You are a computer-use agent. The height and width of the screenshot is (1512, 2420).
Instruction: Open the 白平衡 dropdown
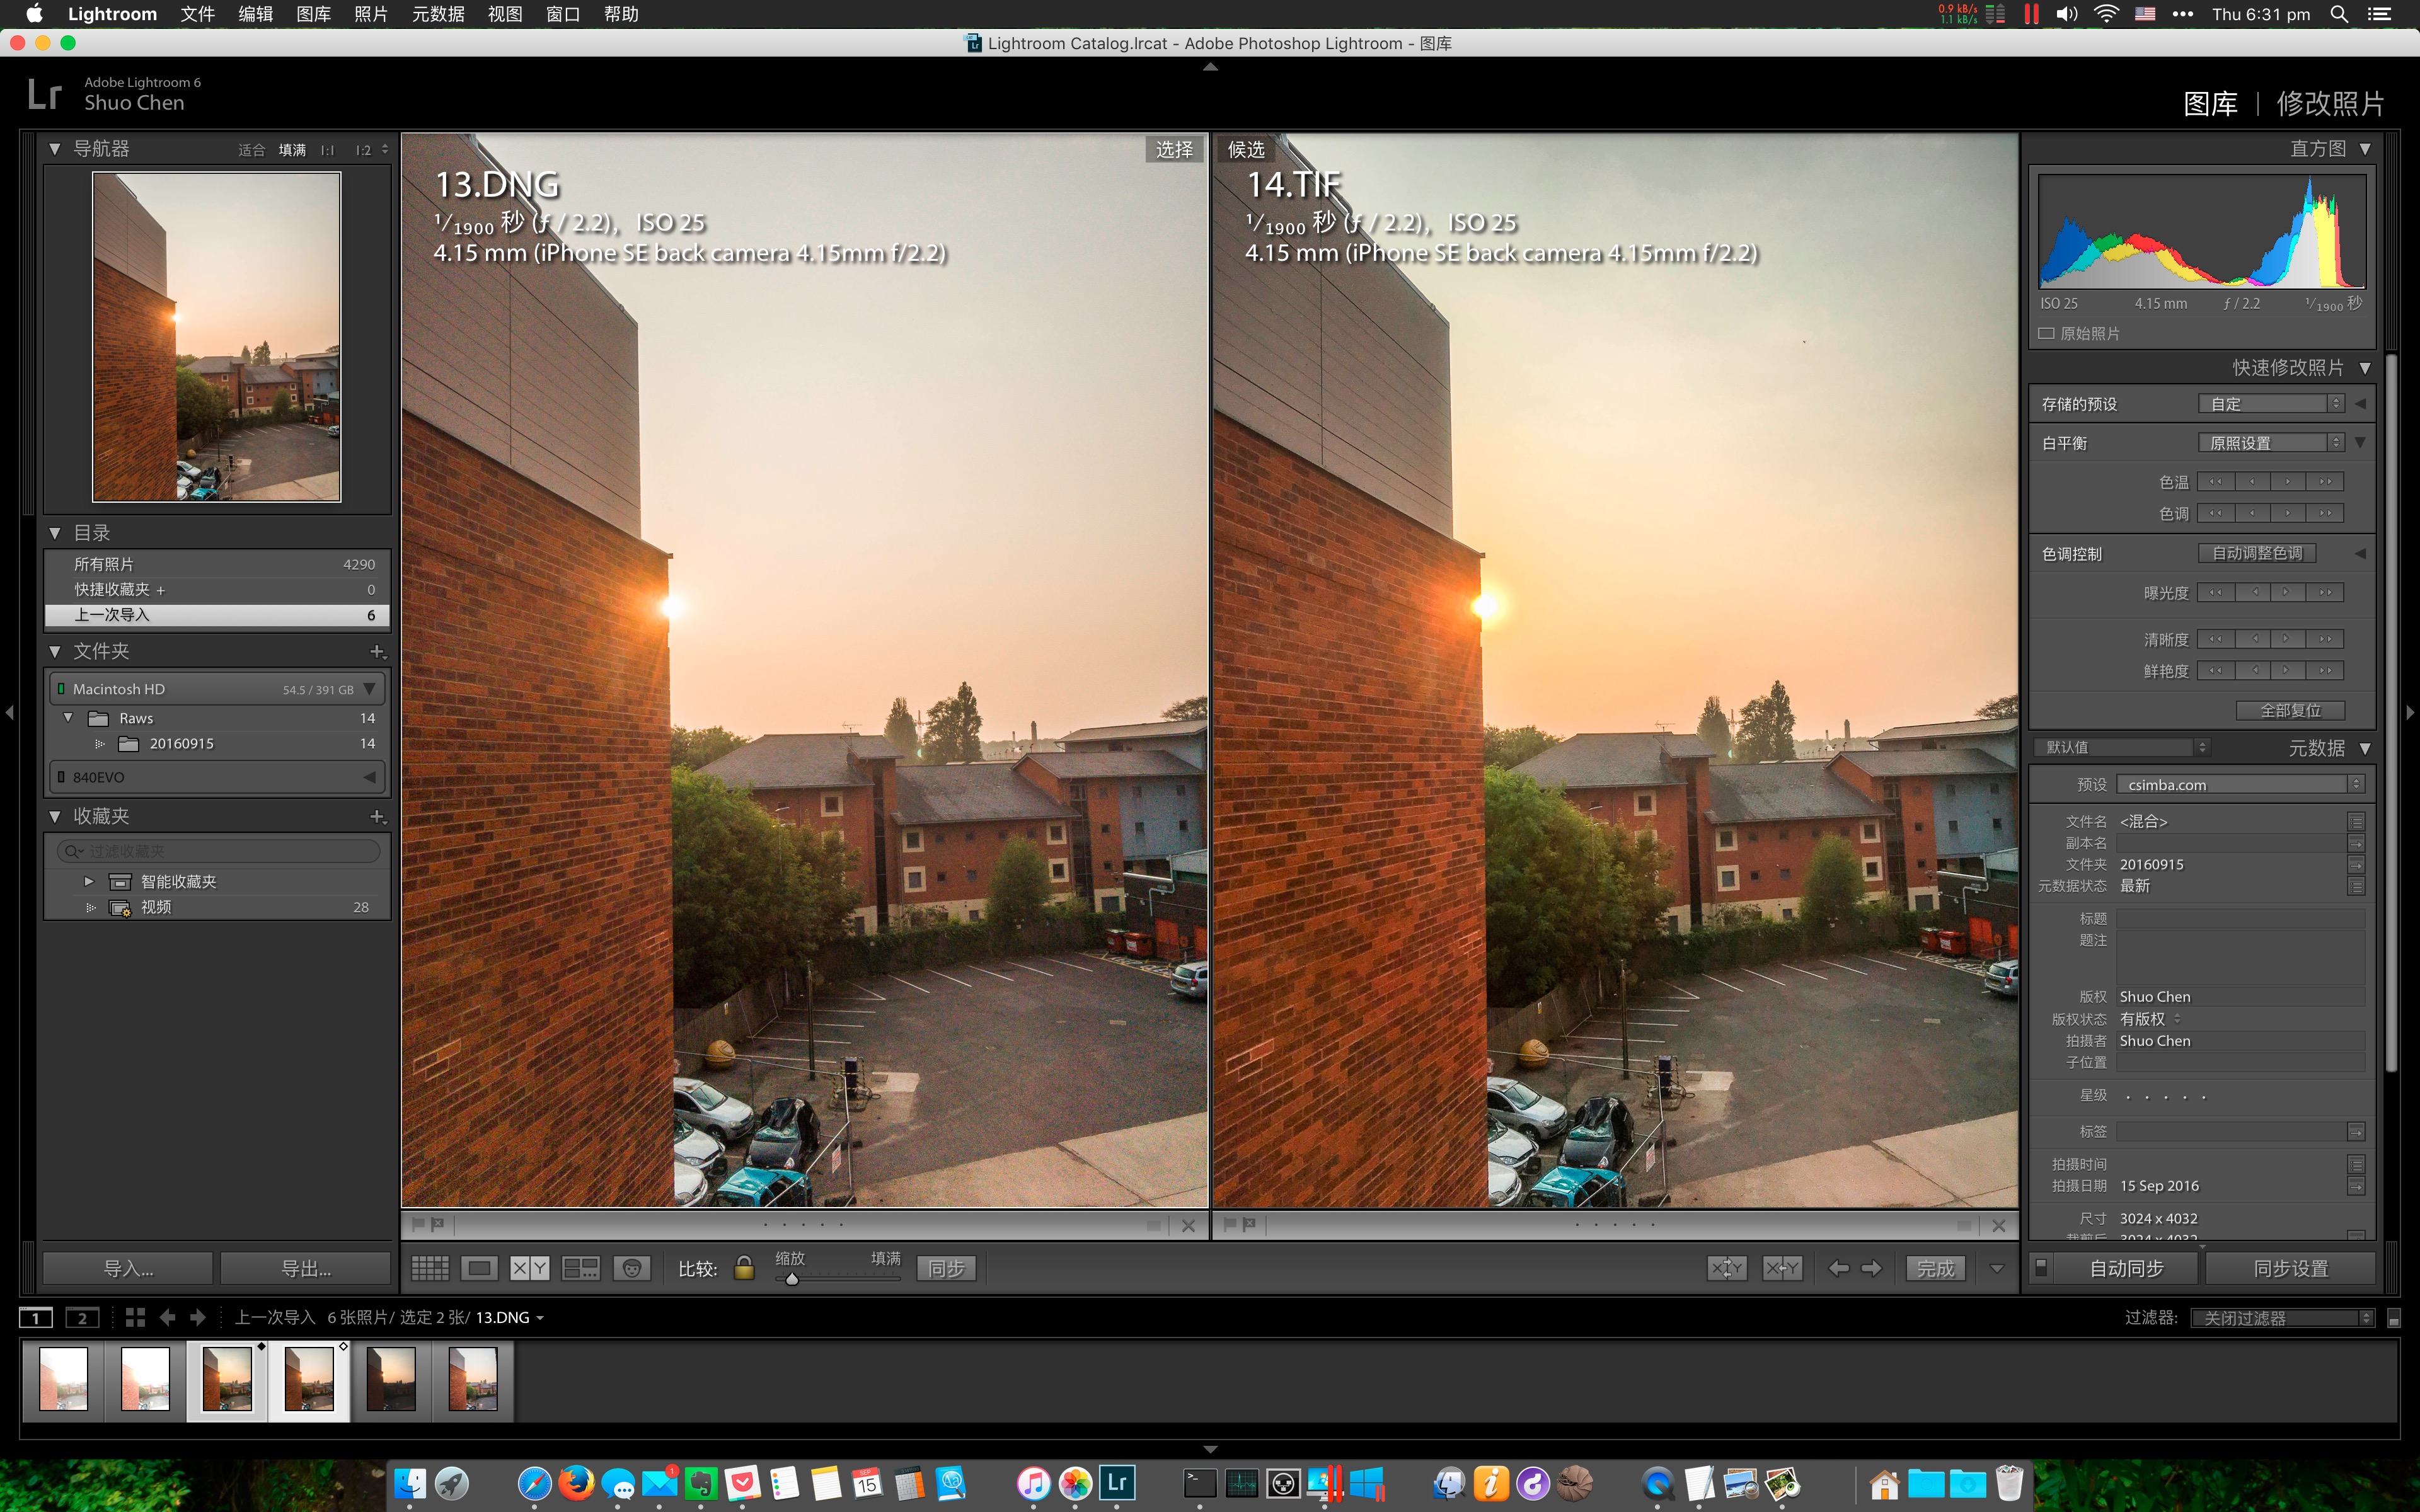point(2271,442)
